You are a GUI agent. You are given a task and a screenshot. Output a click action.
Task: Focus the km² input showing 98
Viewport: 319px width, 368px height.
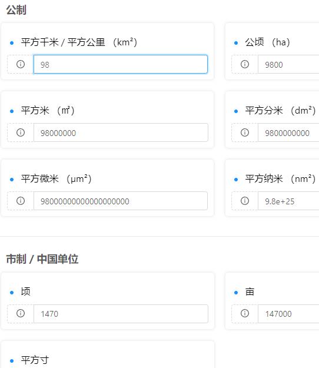(x=121, y=64)
